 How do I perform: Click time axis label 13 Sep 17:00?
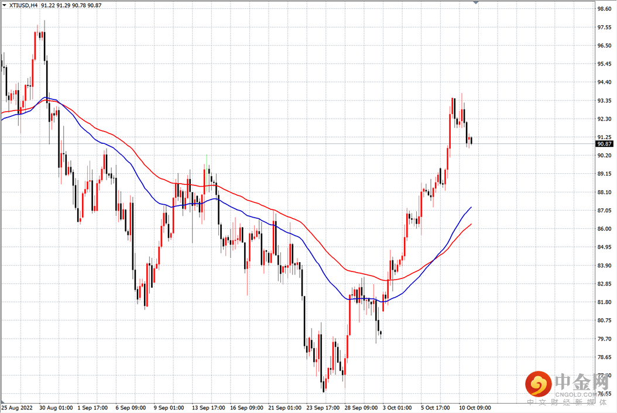click(208, 408)
